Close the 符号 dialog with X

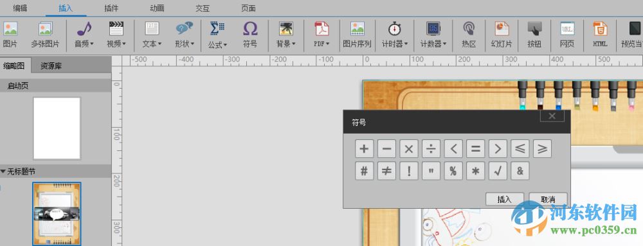pos(552,116)
